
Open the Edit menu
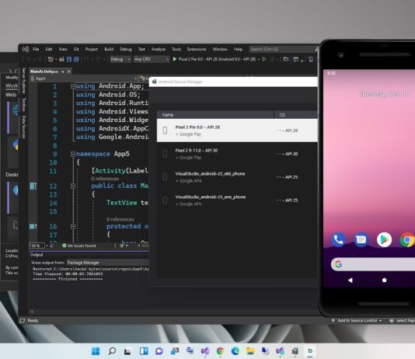coord(49,49)
